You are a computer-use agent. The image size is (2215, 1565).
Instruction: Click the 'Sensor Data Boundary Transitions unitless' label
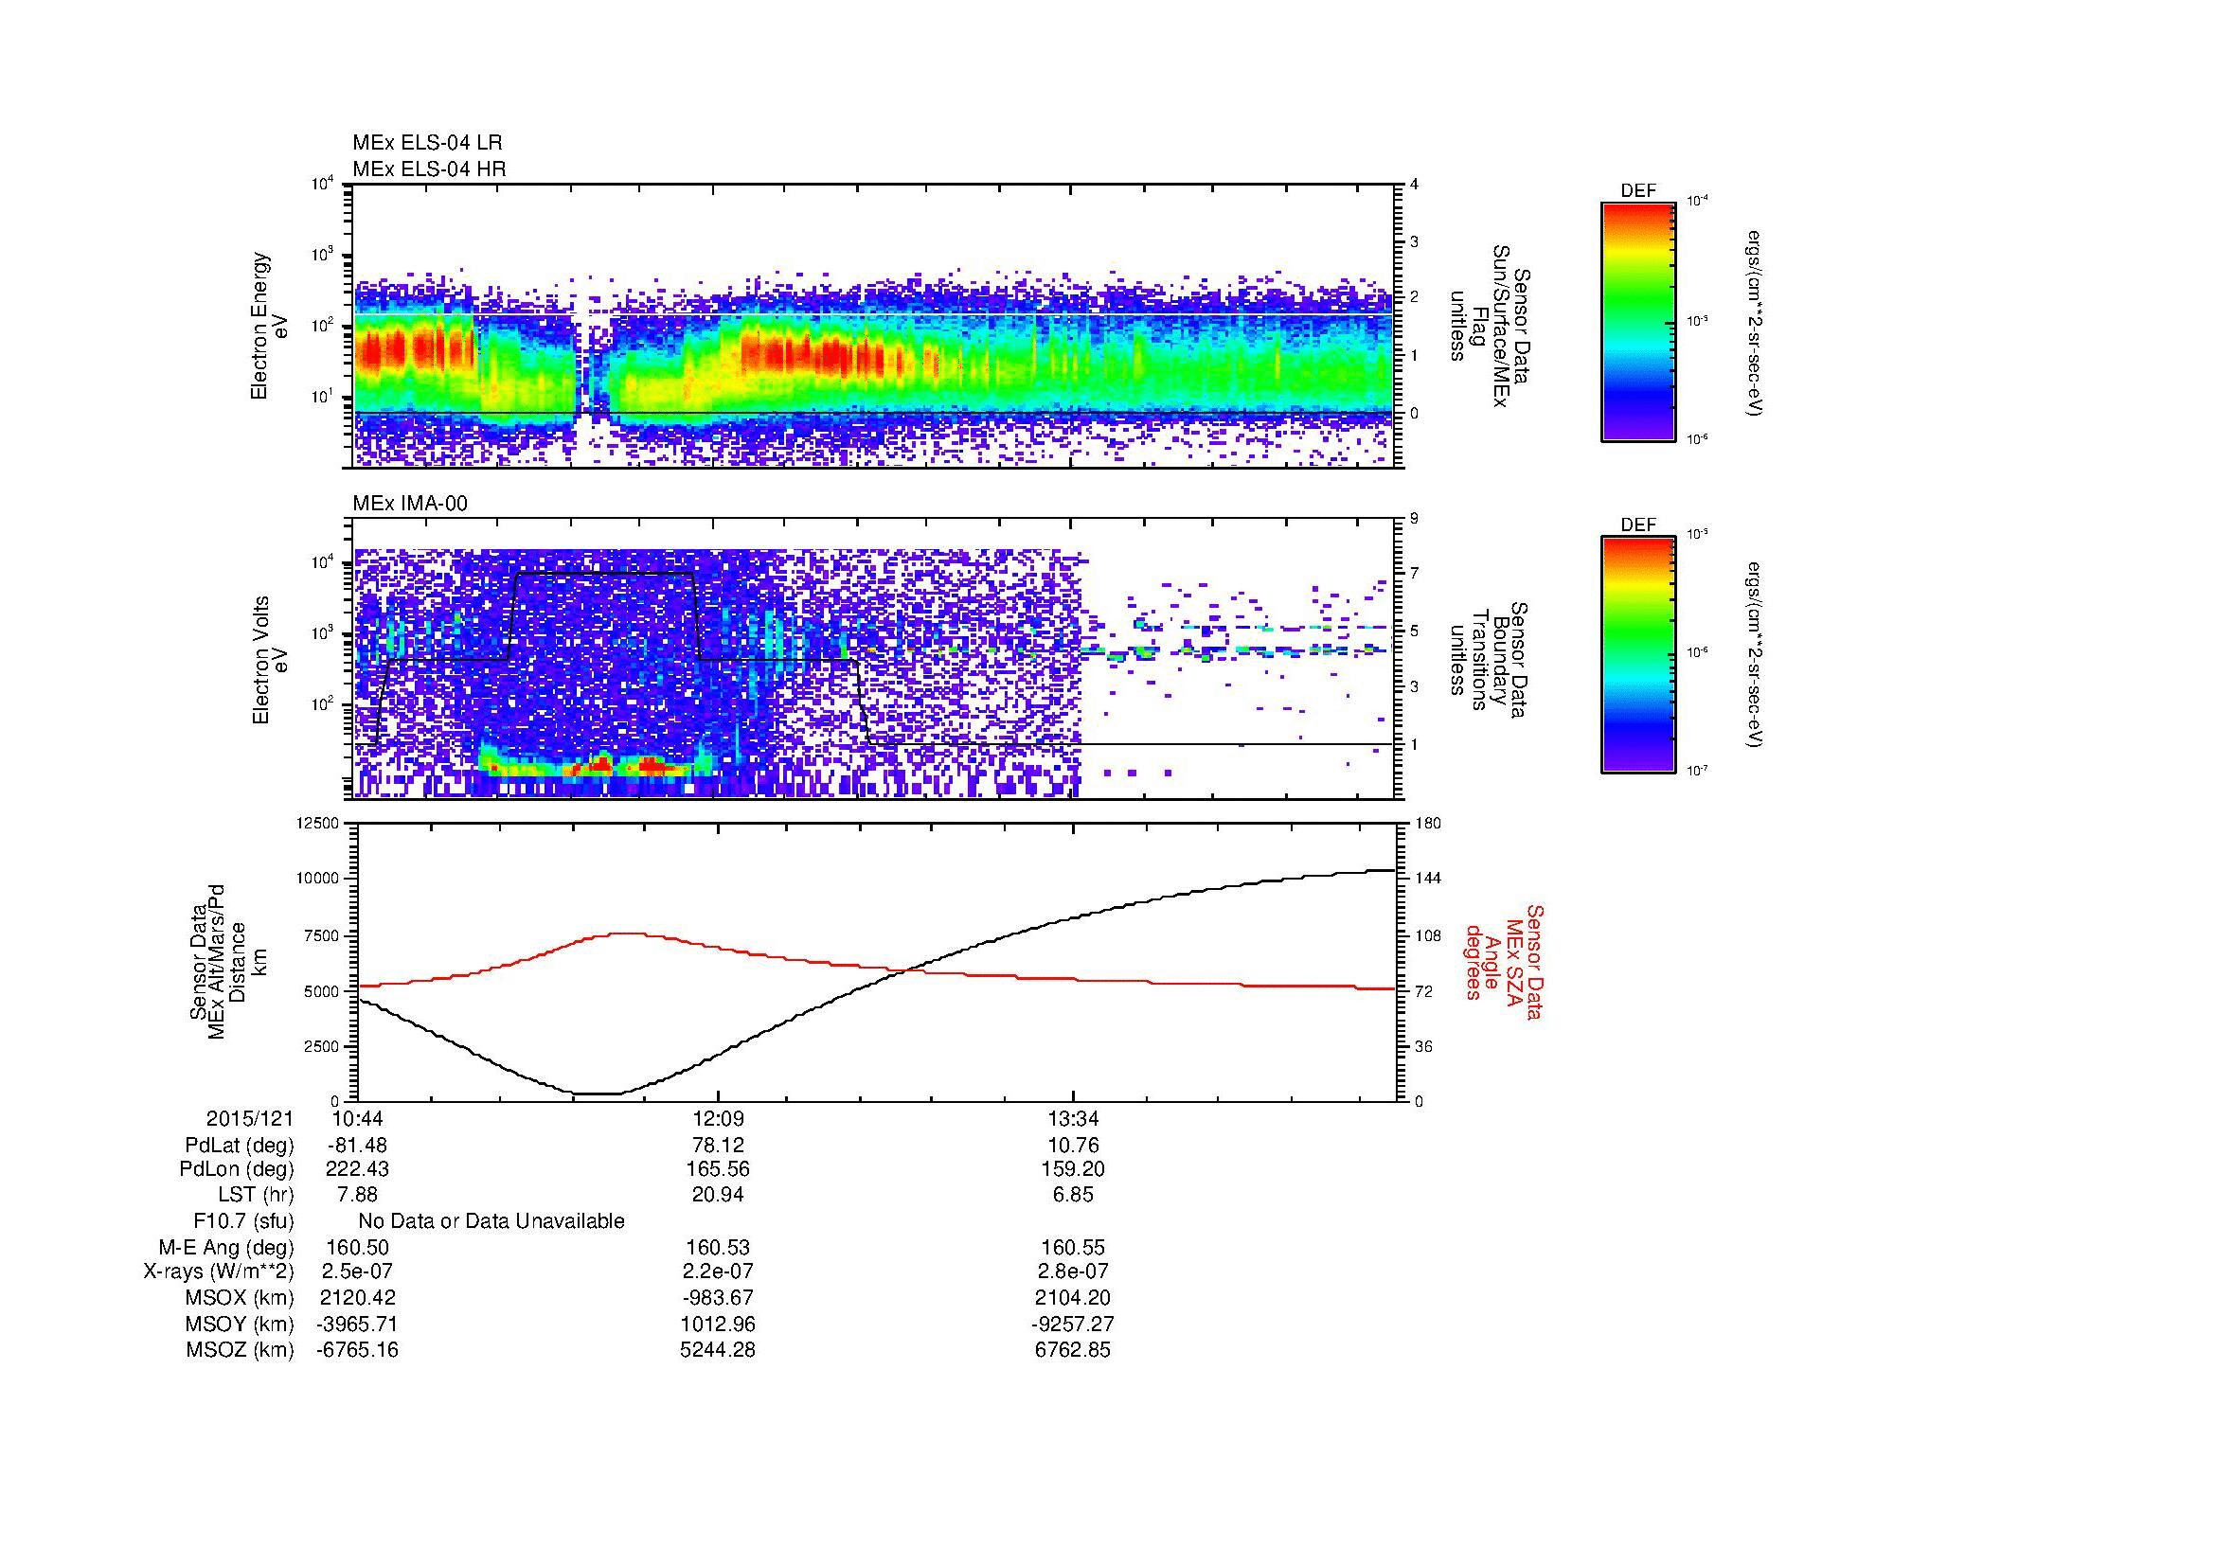[1488, 661]
